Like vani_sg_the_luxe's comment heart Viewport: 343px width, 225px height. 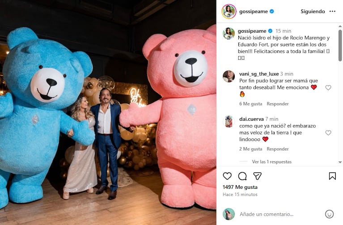(328, 87)
